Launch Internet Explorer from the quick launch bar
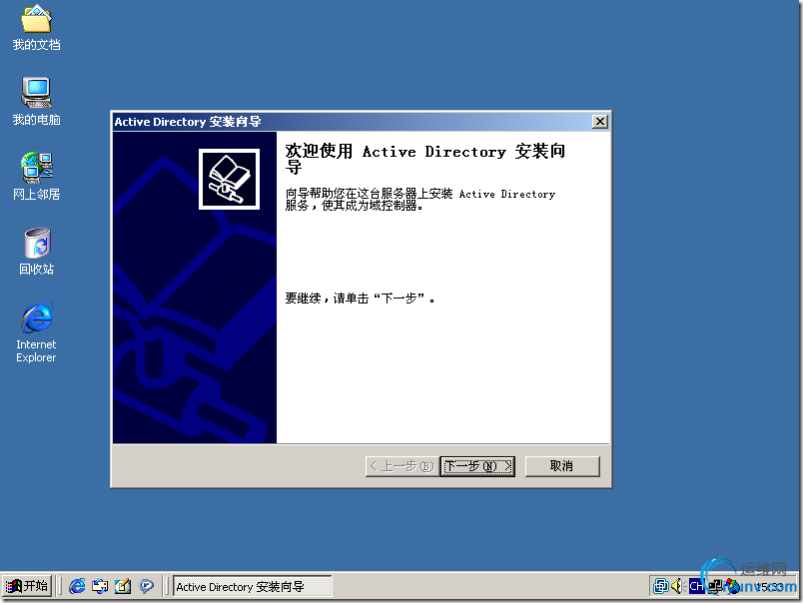Screen dimensions: 803x603 click(x=77, y=586)
